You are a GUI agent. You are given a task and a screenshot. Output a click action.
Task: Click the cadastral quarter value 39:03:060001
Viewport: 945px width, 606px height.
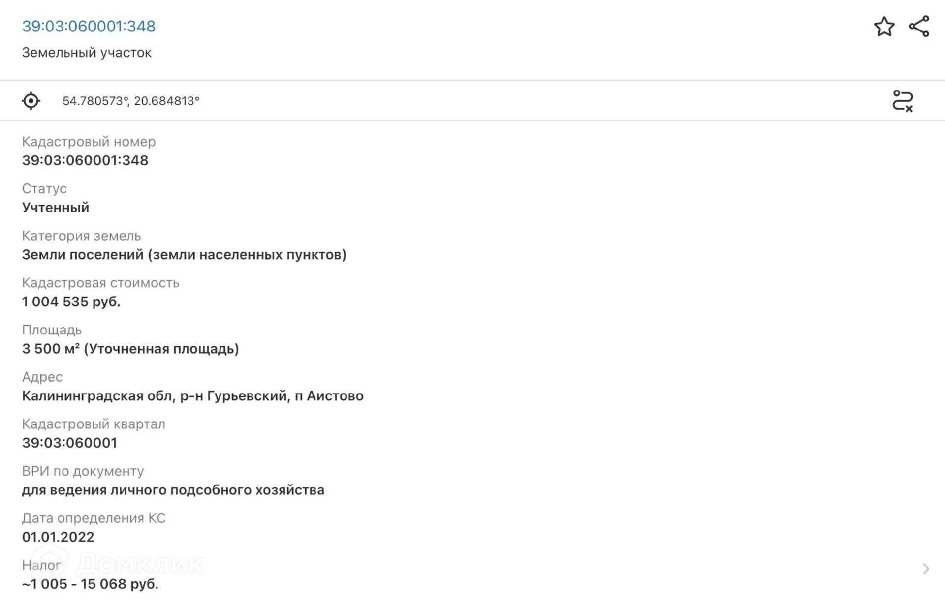(69, 443)
